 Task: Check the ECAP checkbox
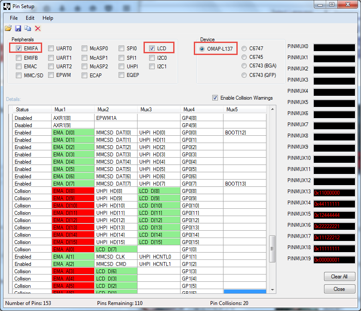[x=85, y=75]
